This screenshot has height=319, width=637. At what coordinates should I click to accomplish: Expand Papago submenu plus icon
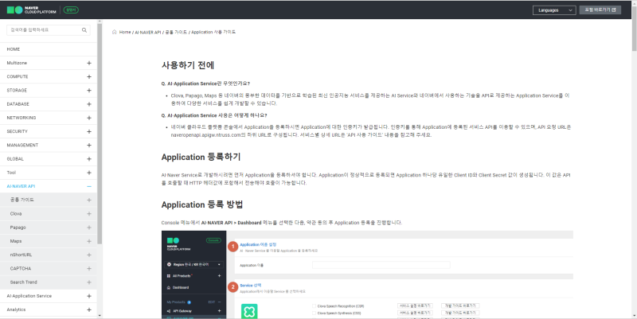coord(89,228)
